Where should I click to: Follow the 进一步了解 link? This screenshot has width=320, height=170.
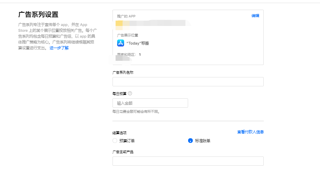(x=59, y=48)
